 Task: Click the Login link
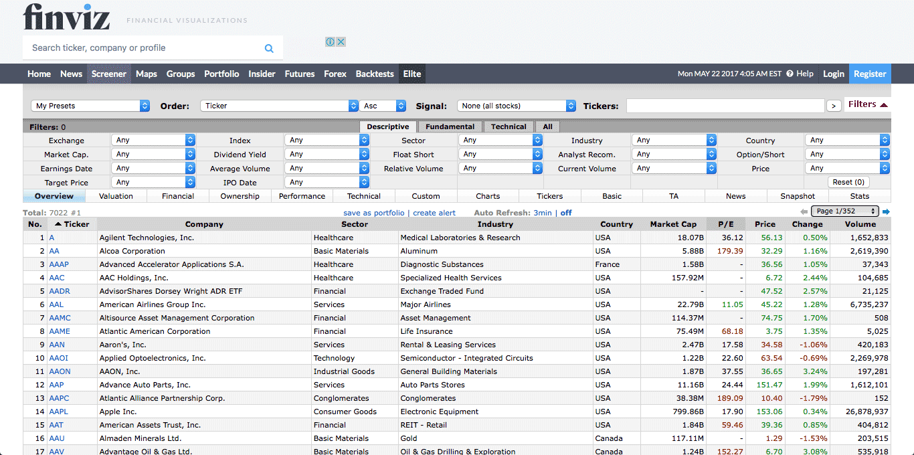[x=833, y=74]
